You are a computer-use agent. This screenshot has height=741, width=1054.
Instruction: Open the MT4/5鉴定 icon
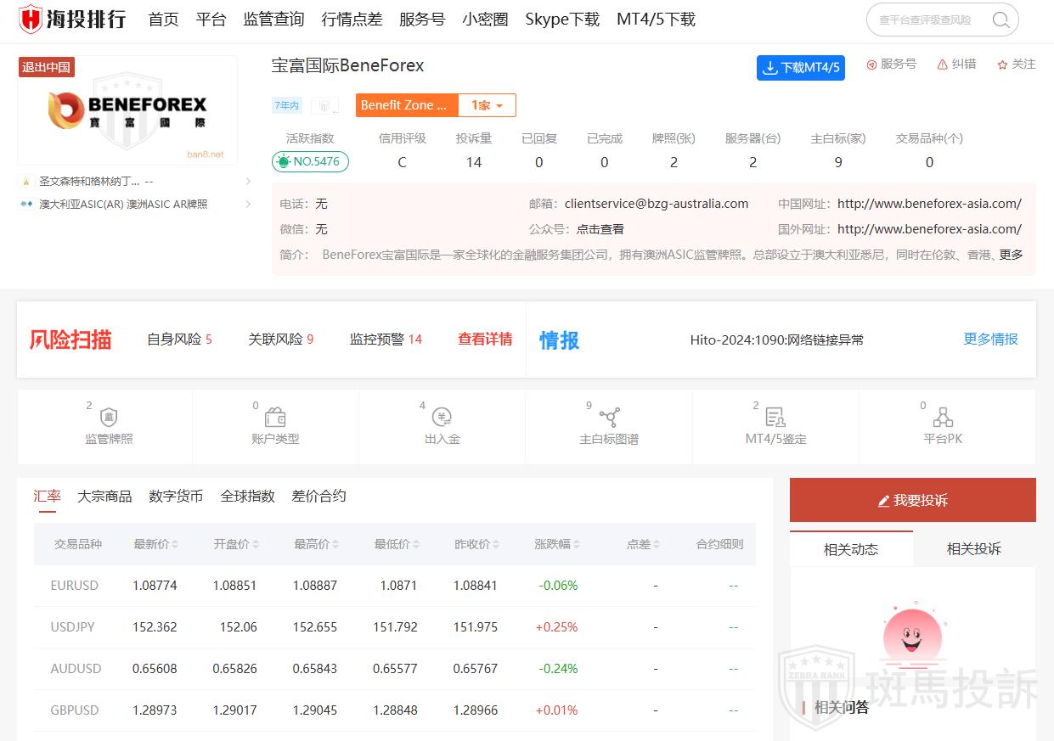[775, 418]
